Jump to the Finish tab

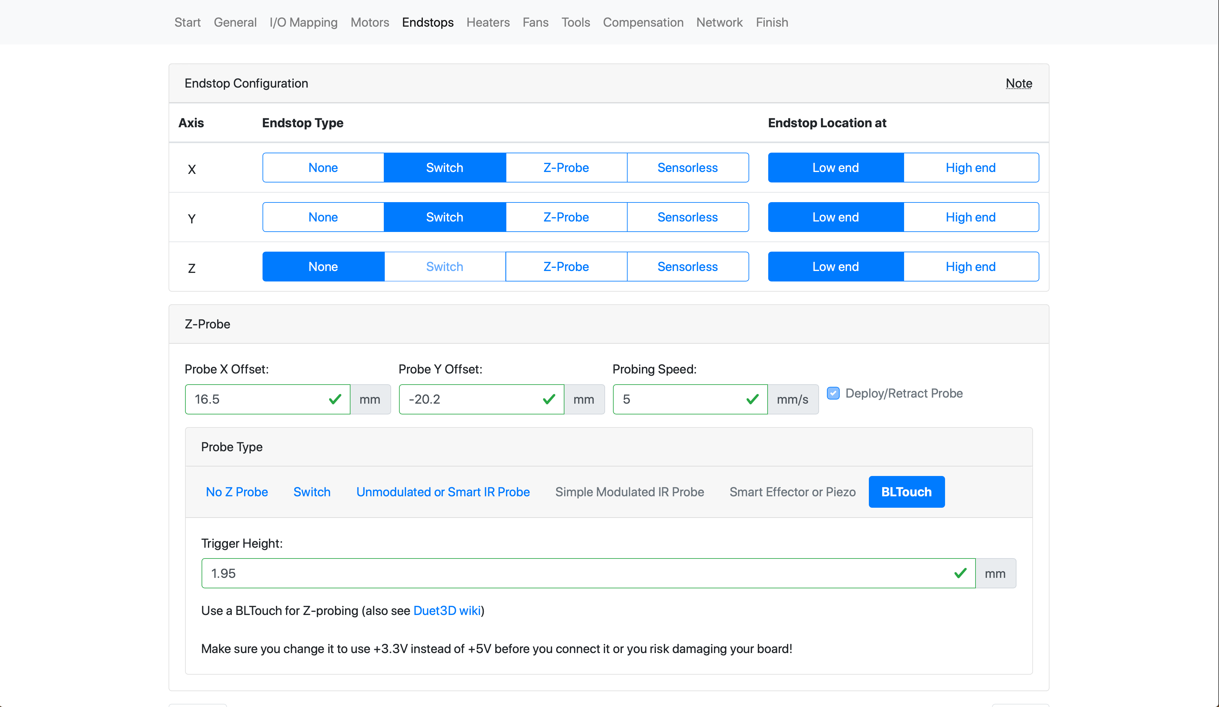coord(771,22)
